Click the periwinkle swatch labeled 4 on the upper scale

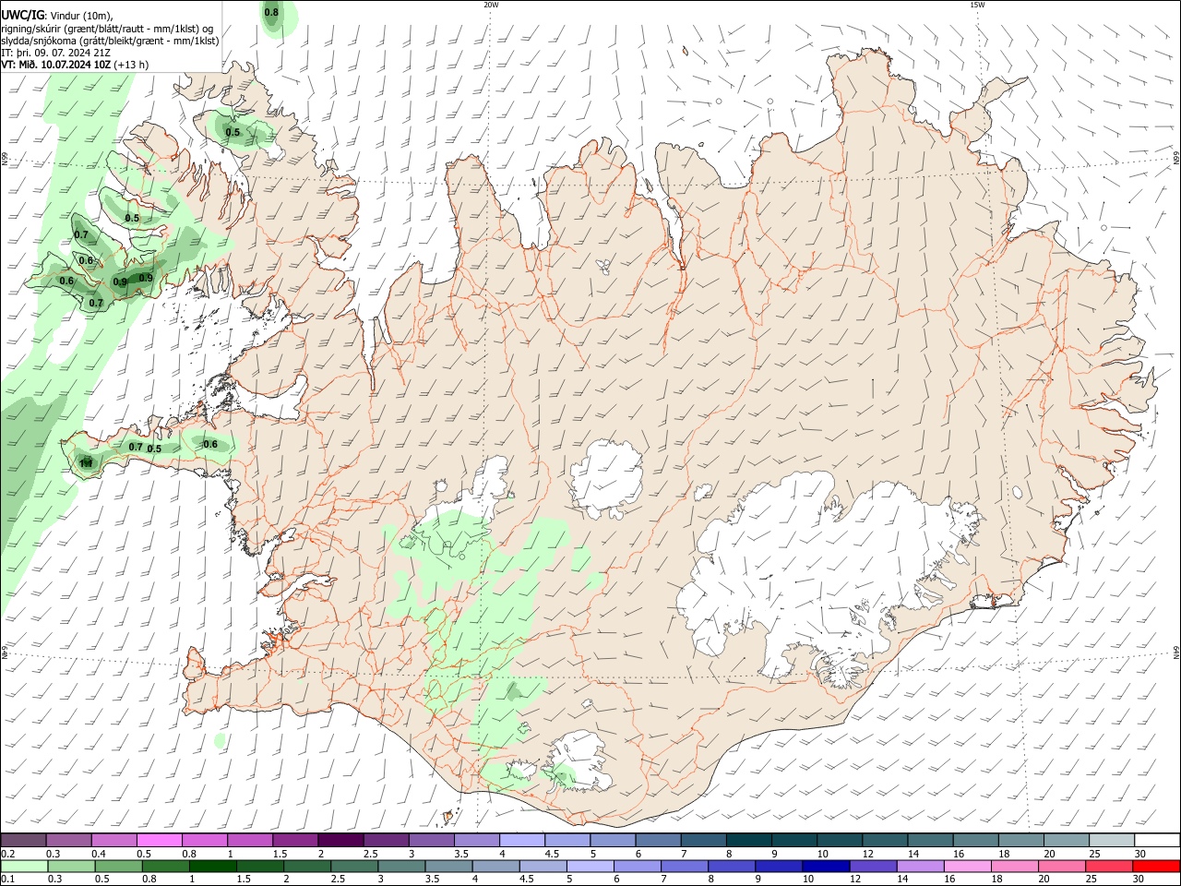(x=522, y=840)
